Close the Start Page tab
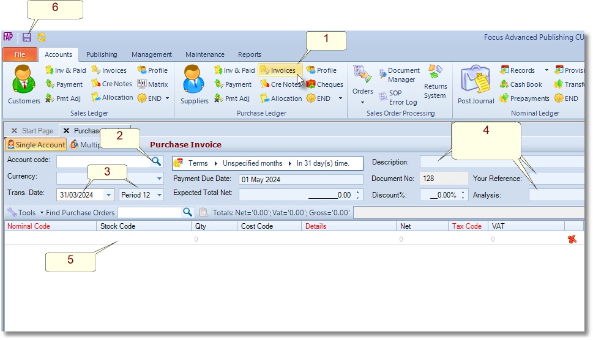The image size is (593, 340). tap(14, 131)
